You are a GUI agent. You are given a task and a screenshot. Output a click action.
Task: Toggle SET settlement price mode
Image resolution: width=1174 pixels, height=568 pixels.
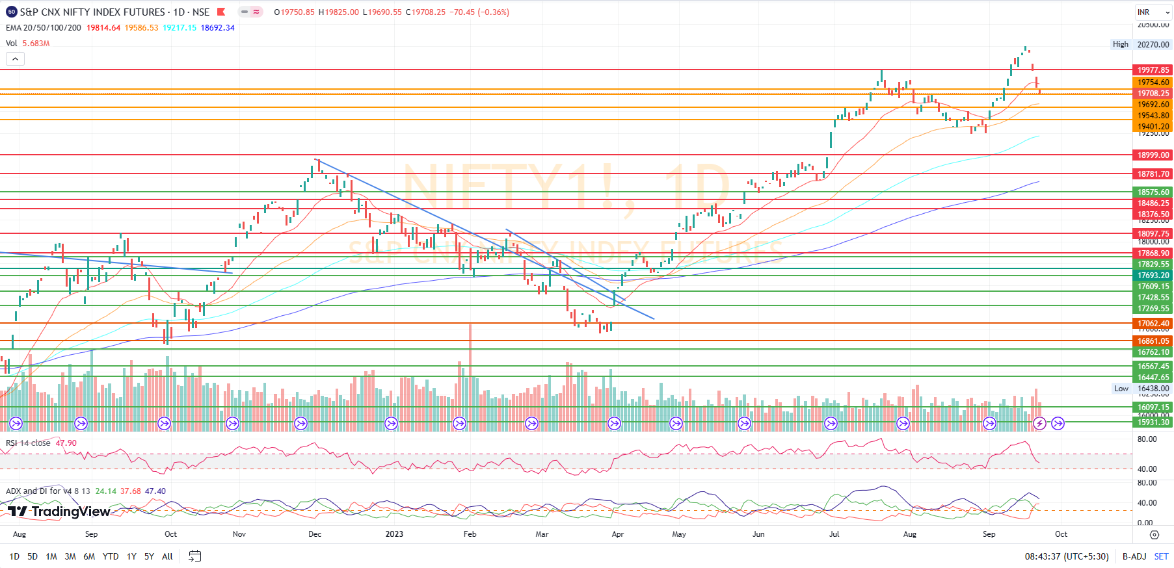coord(1161,556)
